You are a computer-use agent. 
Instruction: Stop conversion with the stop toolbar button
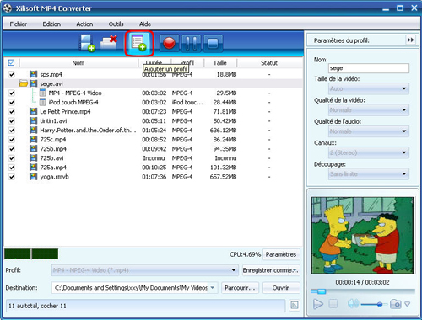[x=213, y=44]
